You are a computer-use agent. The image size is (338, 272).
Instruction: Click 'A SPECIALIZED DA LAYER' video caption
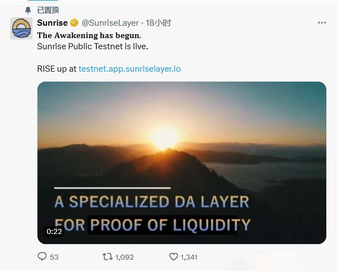[x=152, y=202]
